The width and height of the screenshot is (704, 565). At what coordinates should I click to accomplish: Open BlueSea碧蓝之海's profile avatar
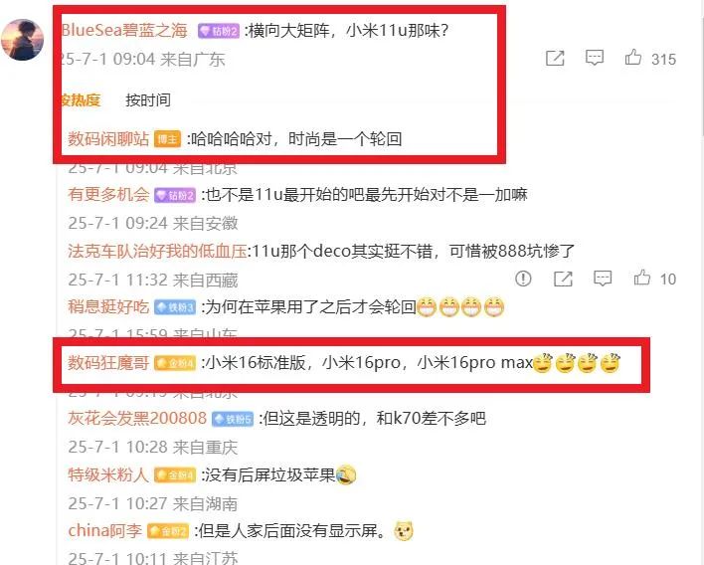pyautogui.click(x=22, y=40)
